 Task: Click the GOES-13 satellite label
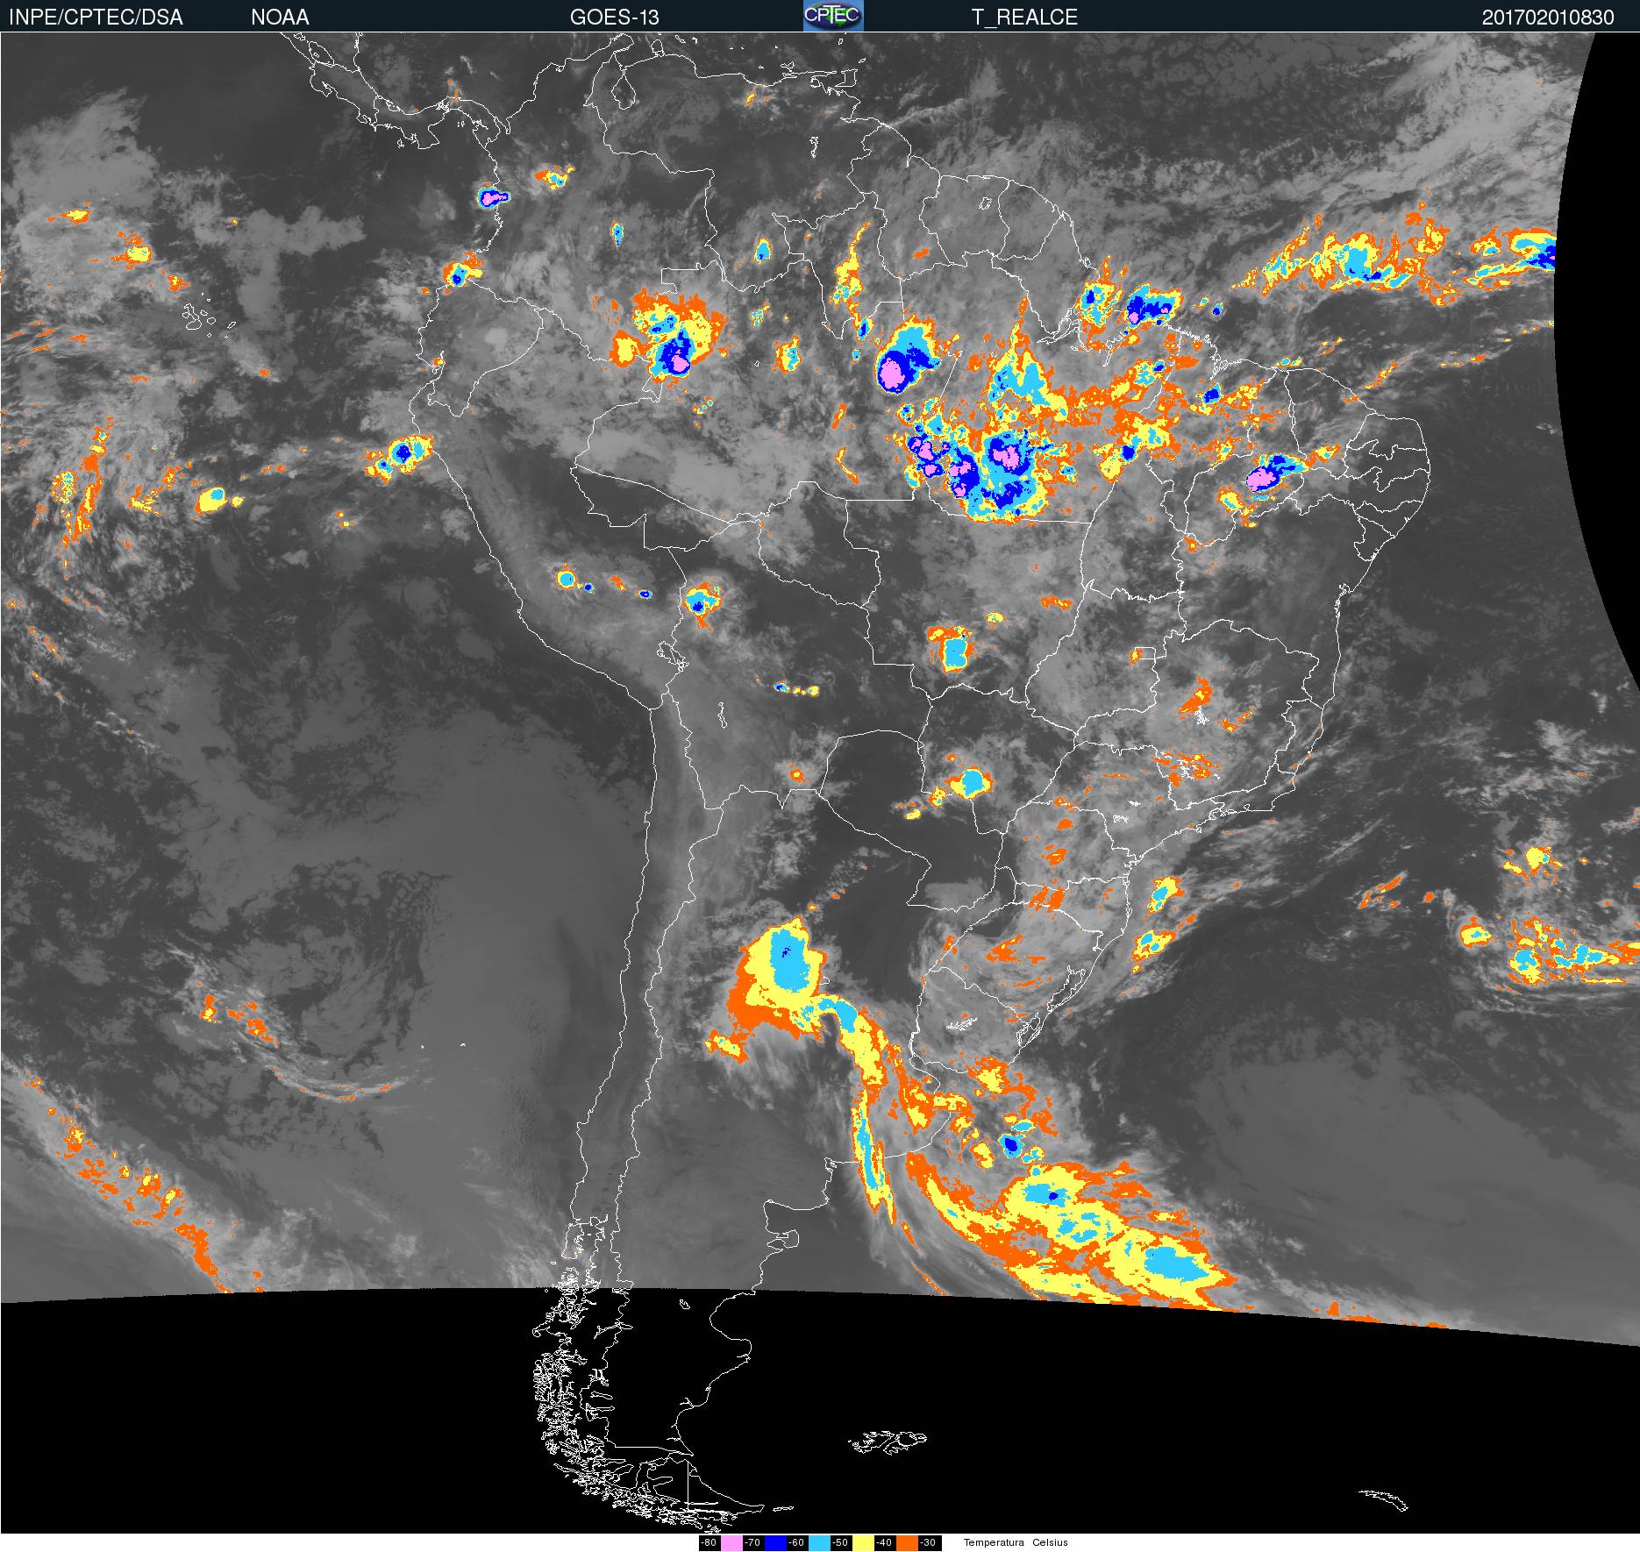615,18
